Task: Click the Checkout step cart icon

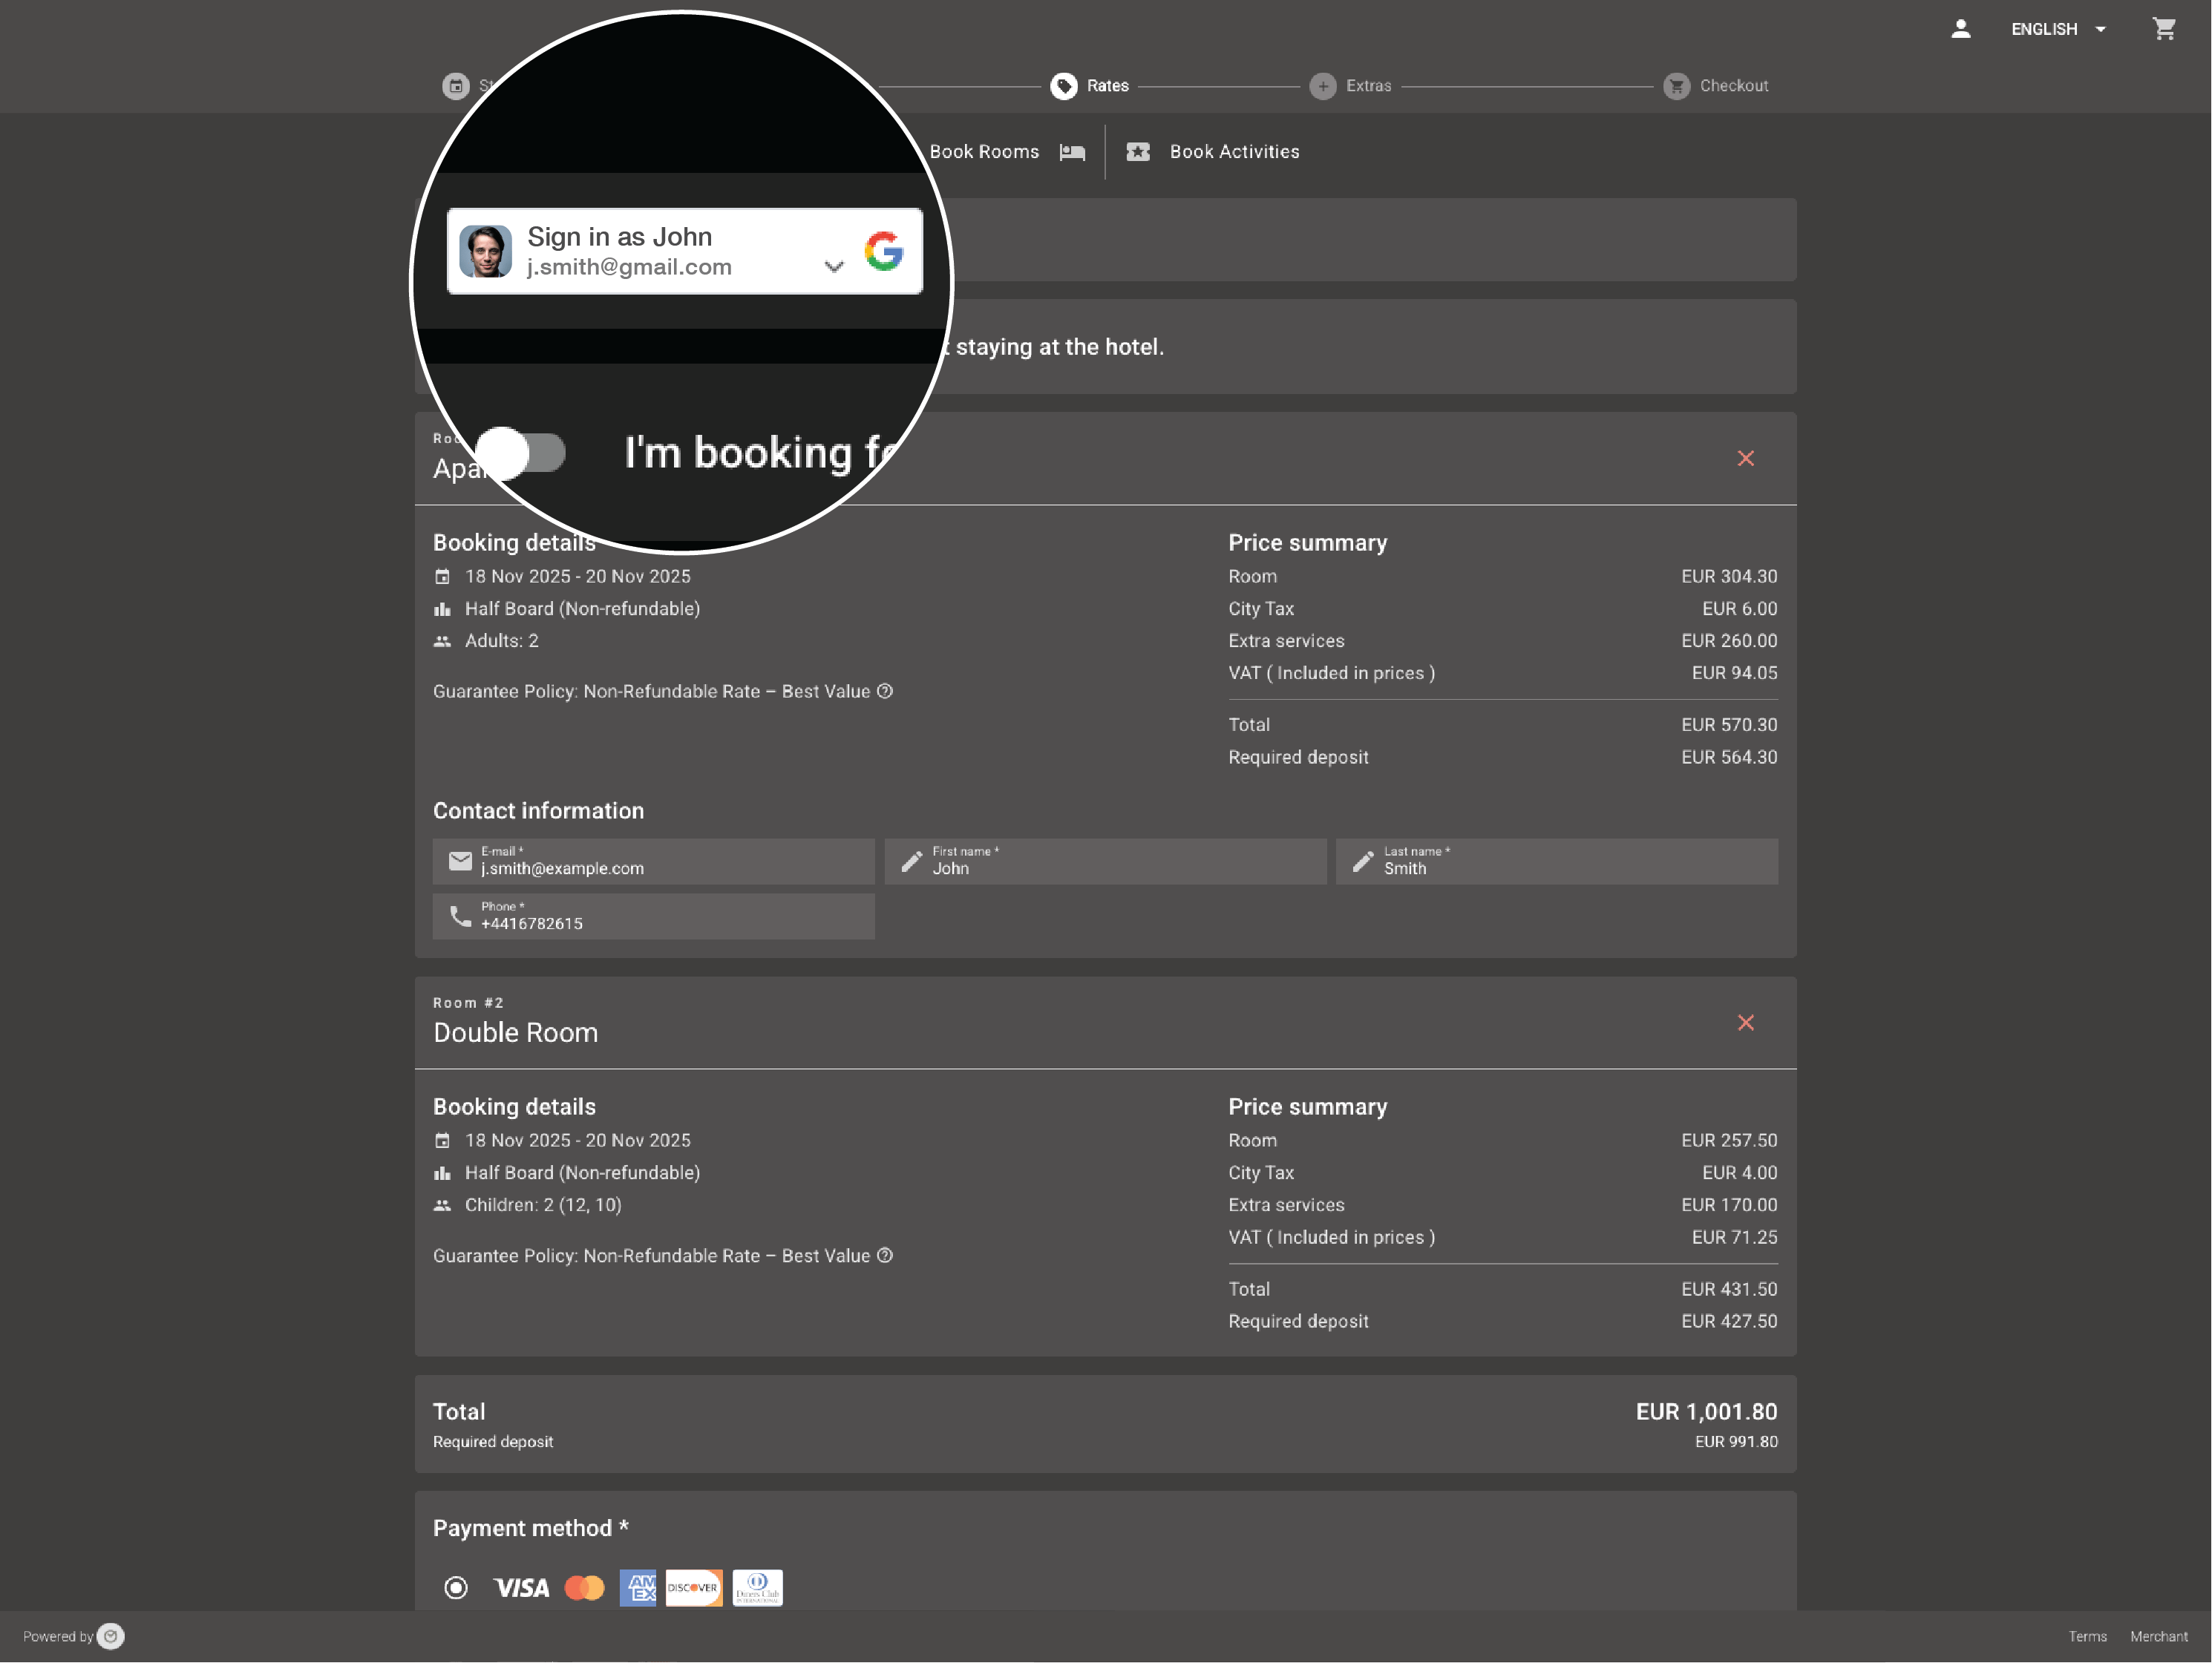Action: click(x=1676, y=86)
